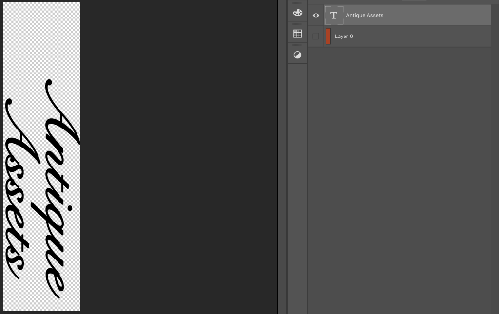The width and height of the screenshot is (499, 314).
Task: Click the T type layer thumbnail
Action: pyautogui.click(x=334, y=15)
